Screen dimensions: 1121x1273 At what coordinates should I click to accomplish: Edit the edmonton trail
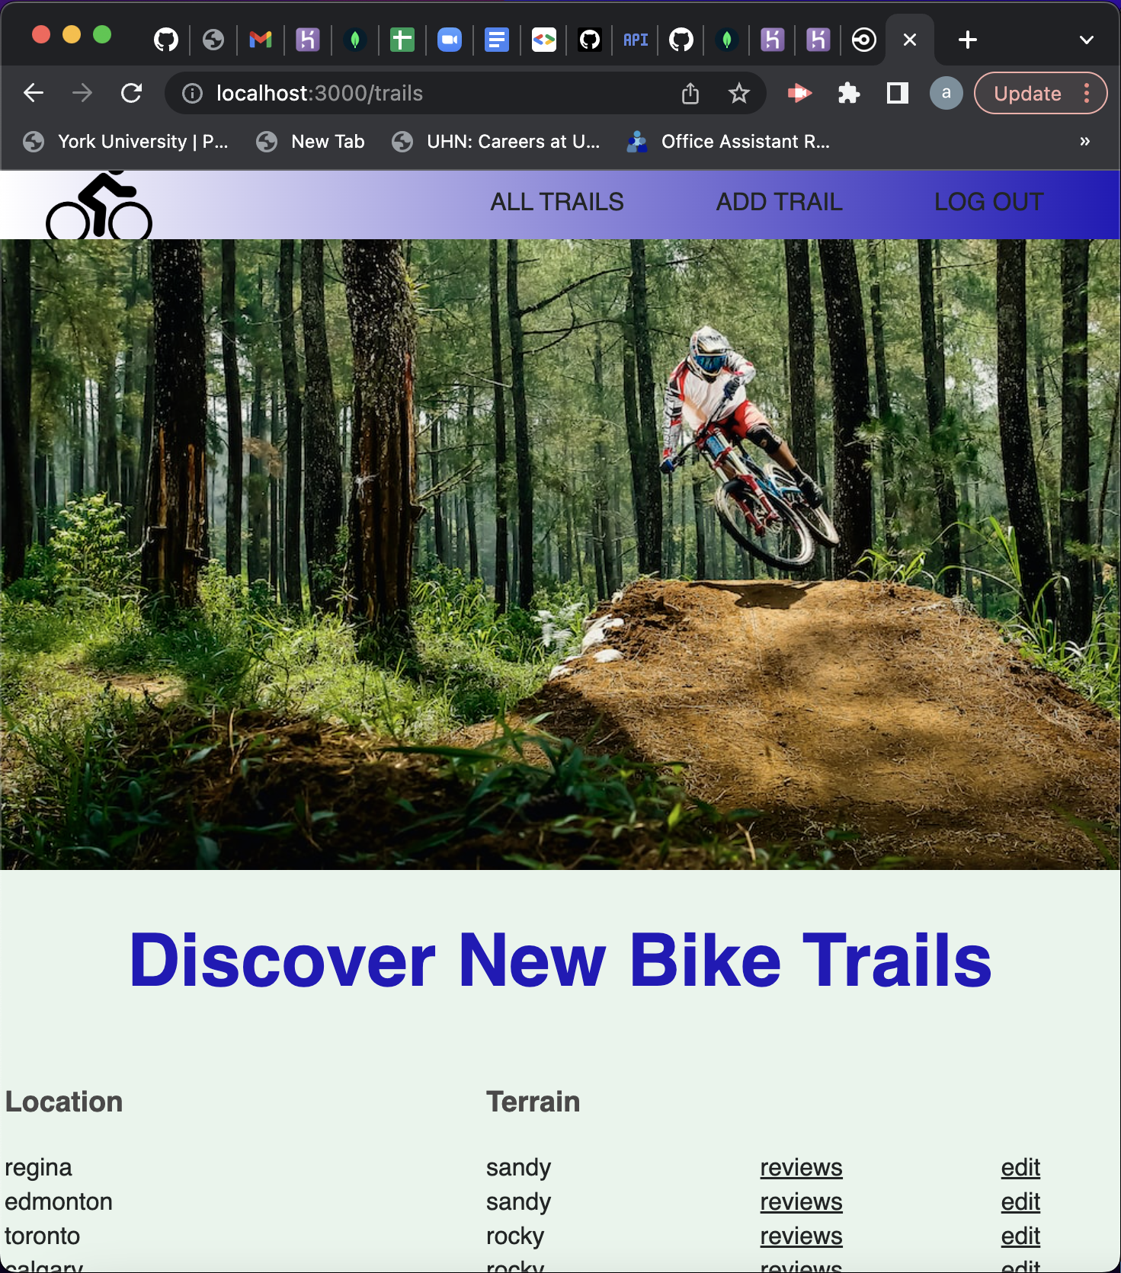click(x=1020, y=1201)
